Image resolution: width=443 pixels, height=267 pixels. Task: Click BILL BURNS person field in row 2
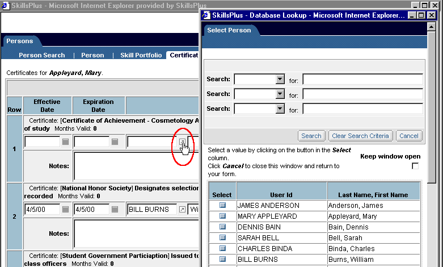point(152,209)
